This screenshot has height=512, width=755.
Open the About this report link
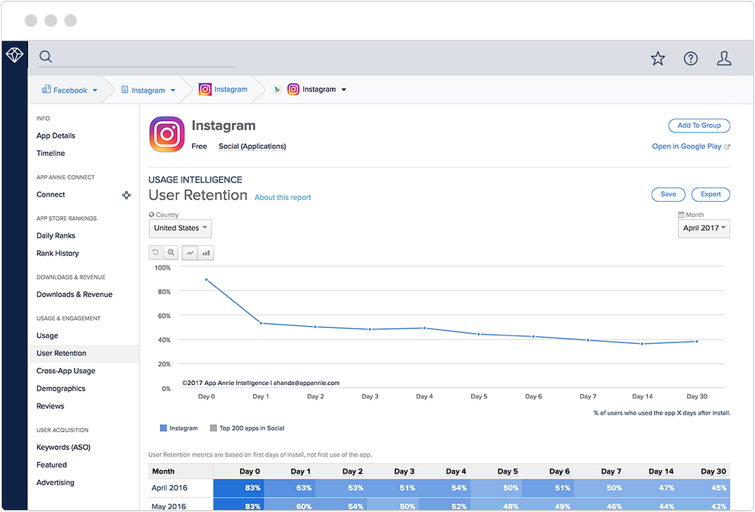tap(283, 198)
